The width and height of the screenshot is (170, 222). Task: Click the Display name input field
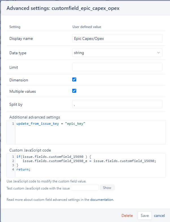pyautogui.click(x=117, y=38)
